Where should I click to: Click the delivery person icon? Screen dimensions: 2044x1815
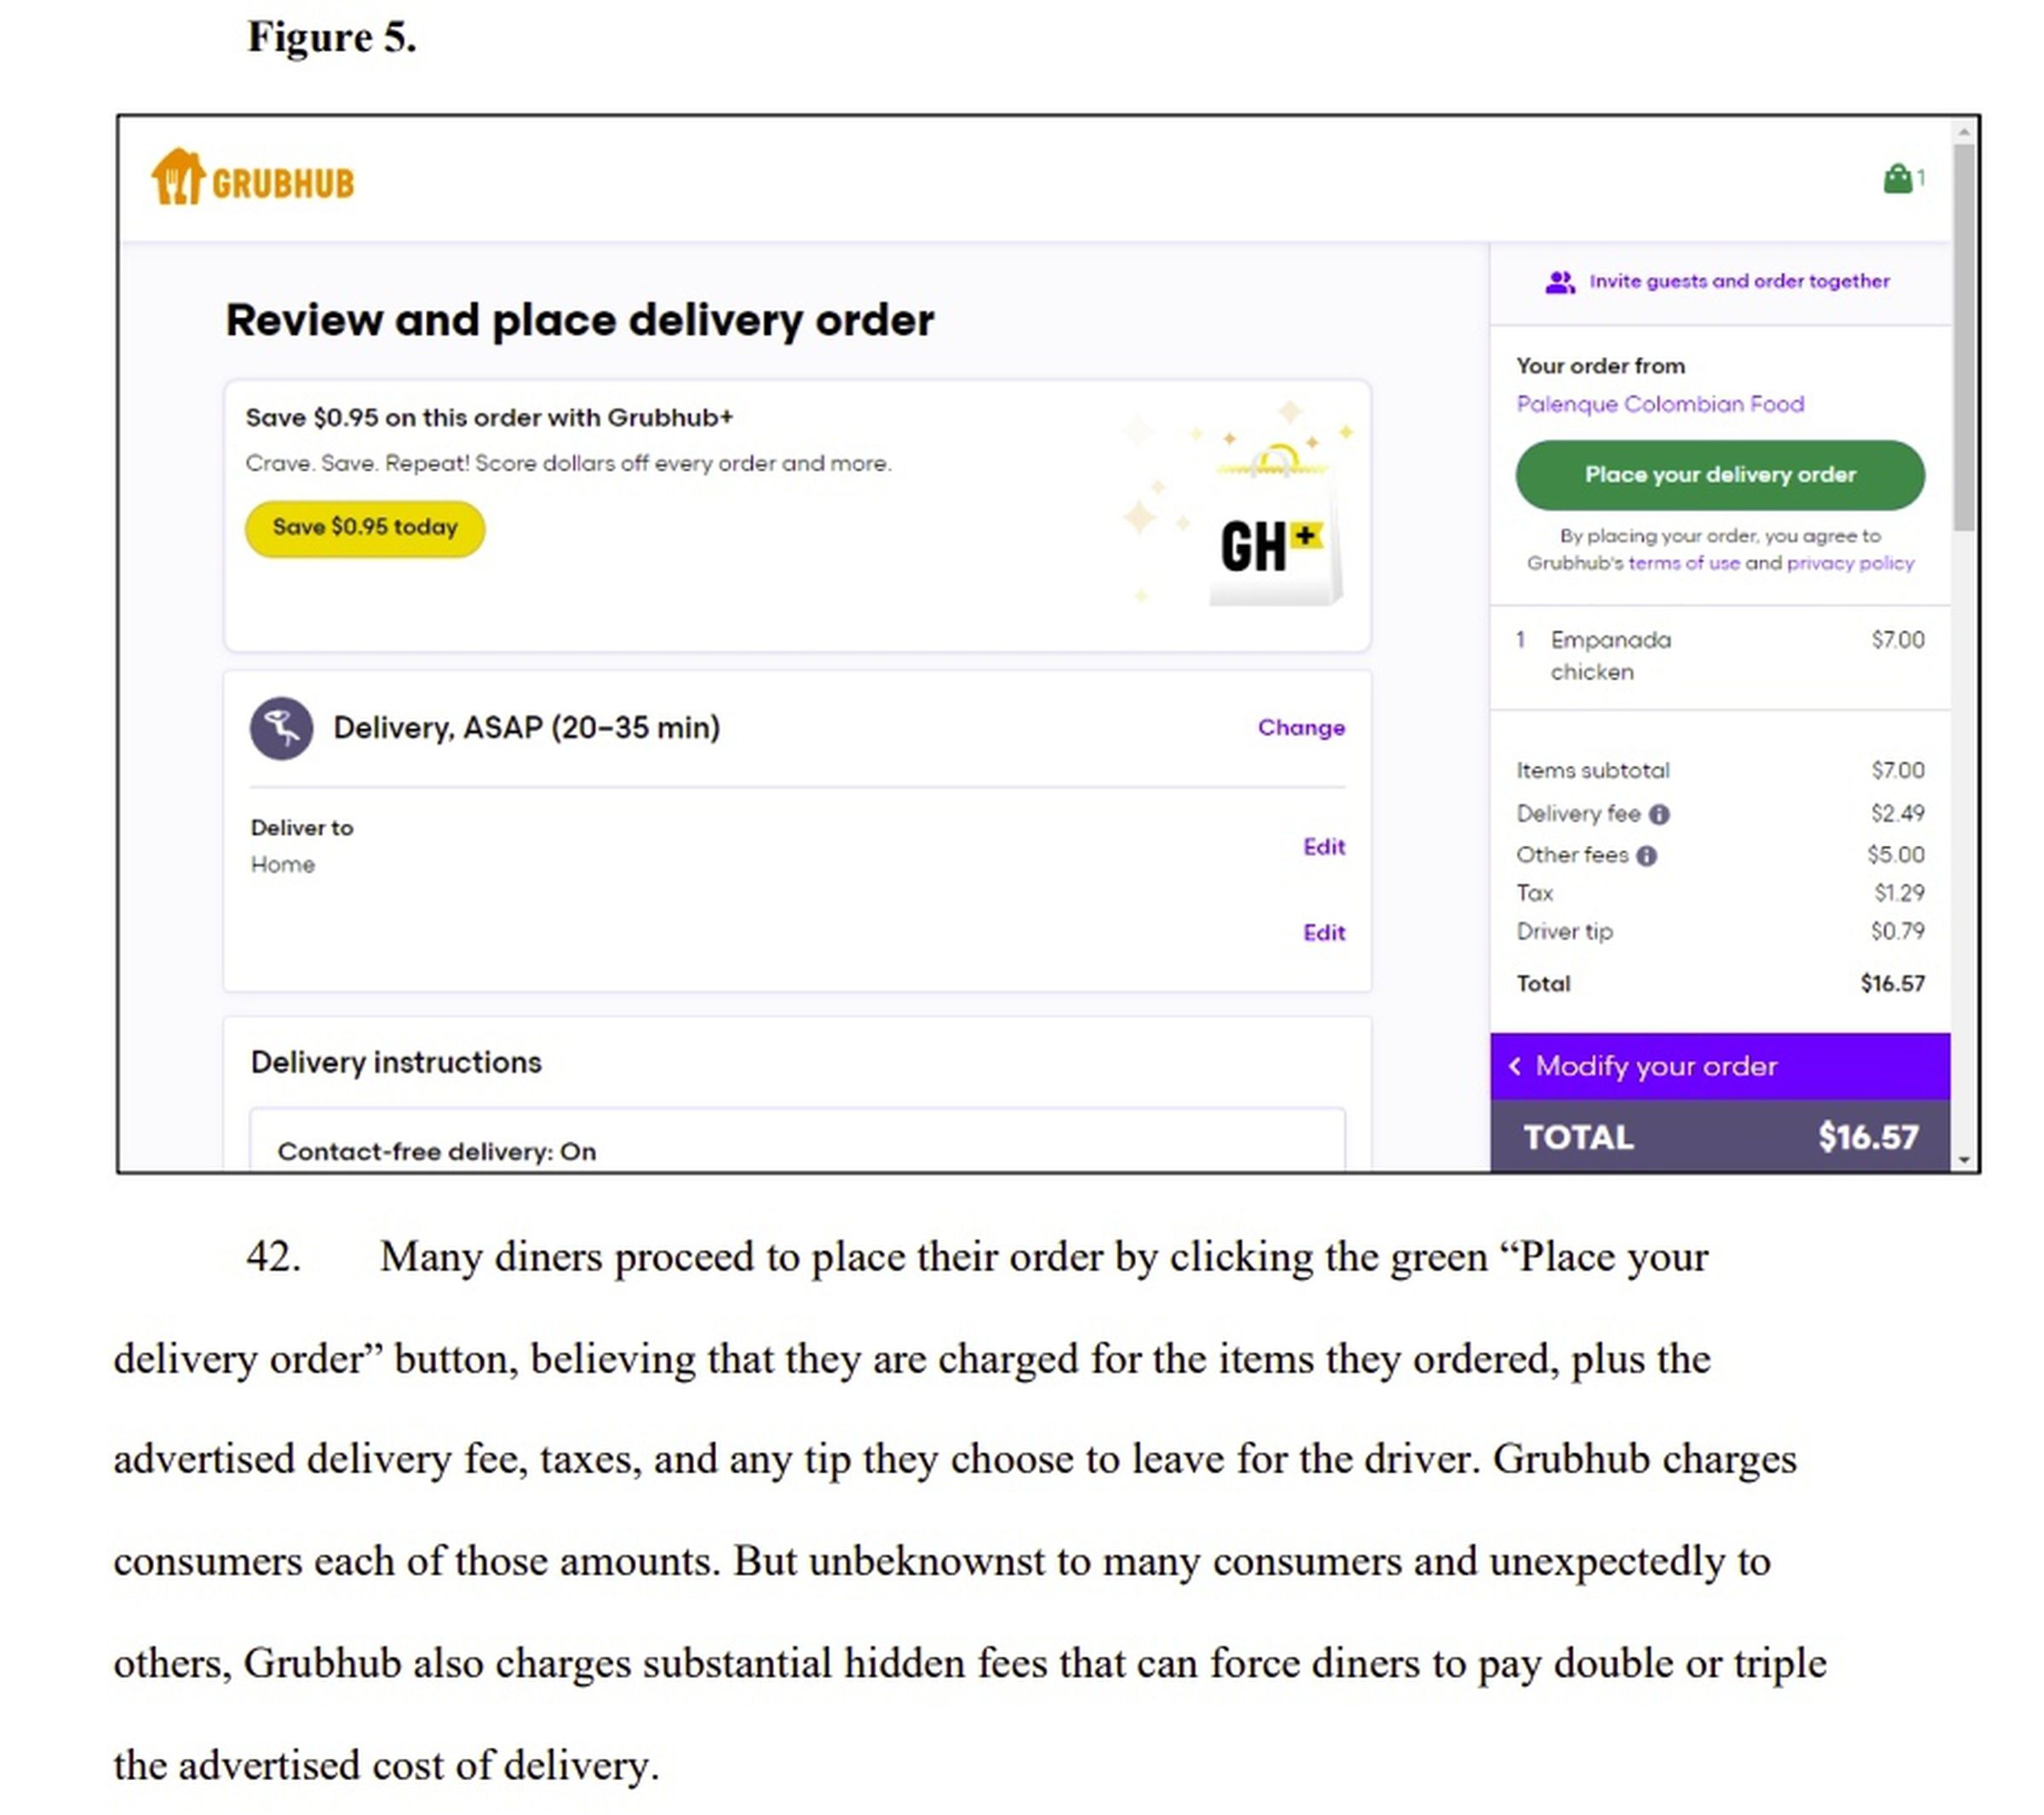point(283,727)
